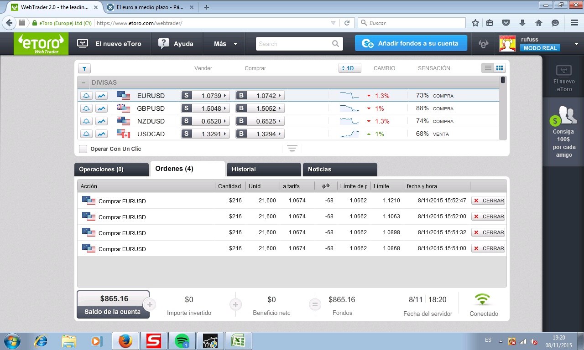
Task: Open the Firefox hamburger menu
Action: pos(574,23)
